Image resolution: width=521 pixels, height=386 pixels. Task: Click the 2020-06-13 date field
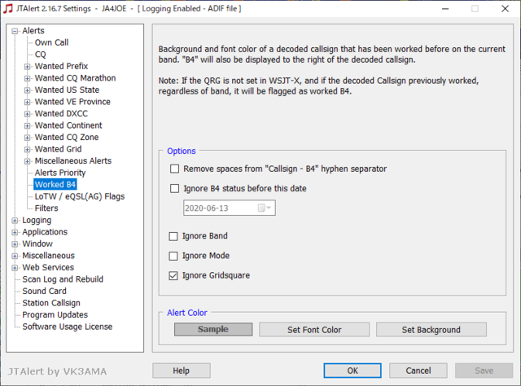point(230,208)
